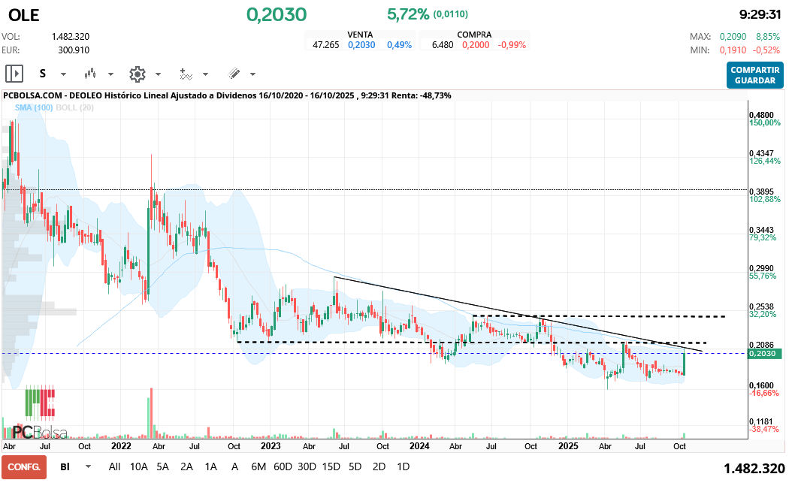Open the dropdown arrow next to BI

(x=88, y=466)
